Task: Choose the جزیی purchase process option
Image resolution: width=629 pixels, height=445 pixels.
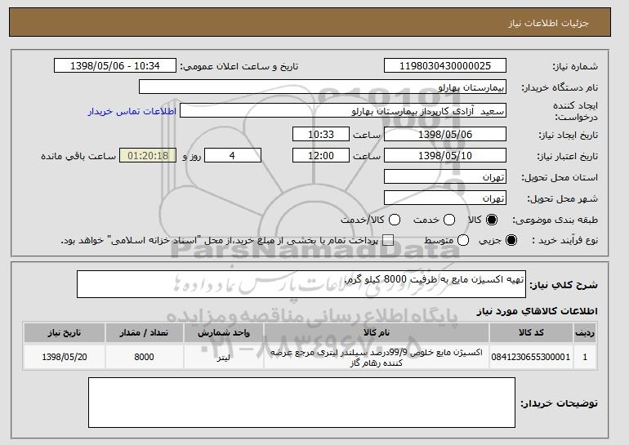Action: coord(511,240)
